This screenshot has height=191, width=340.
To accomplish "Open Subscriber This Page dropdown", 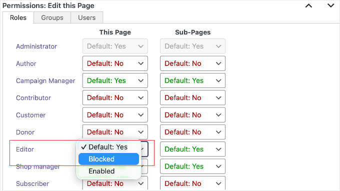I will point(115,183).
